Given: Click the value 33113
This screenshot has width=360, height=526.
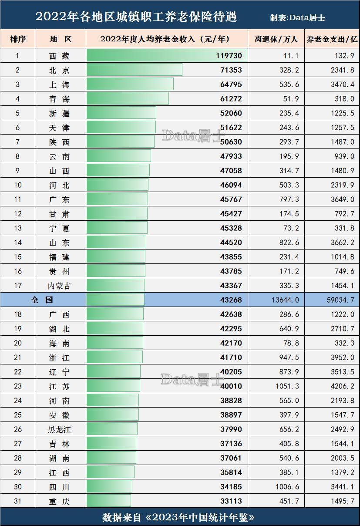Looking at the screenshot, I should pos(231,501).
